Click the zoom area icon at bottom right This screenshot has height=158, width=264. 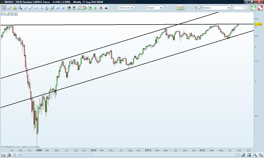[x=249, y=155]
